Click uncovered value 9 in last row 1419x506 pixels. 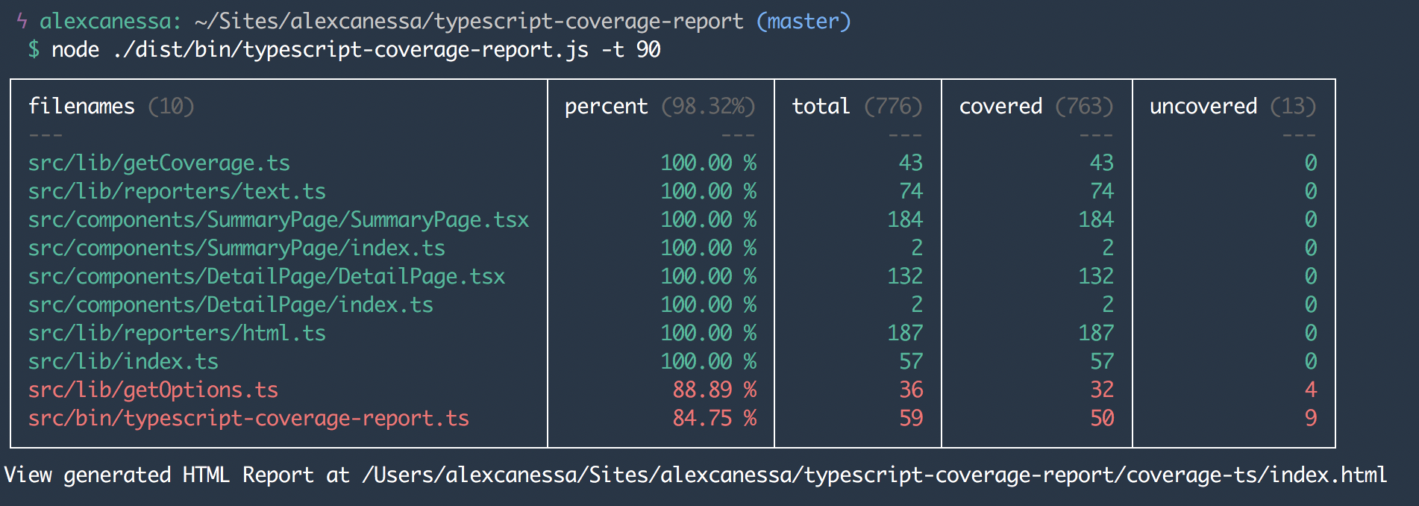pos(1311,419)
